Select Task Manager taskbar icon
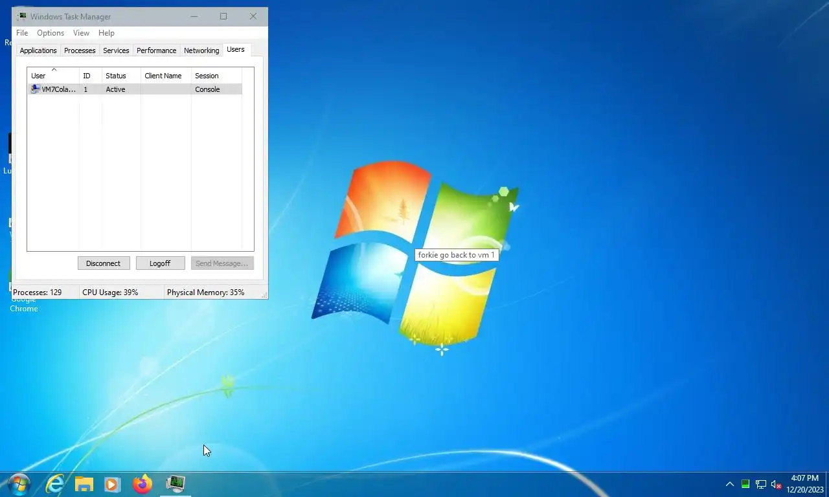This screenshot has height=497, width=829. 175,484
